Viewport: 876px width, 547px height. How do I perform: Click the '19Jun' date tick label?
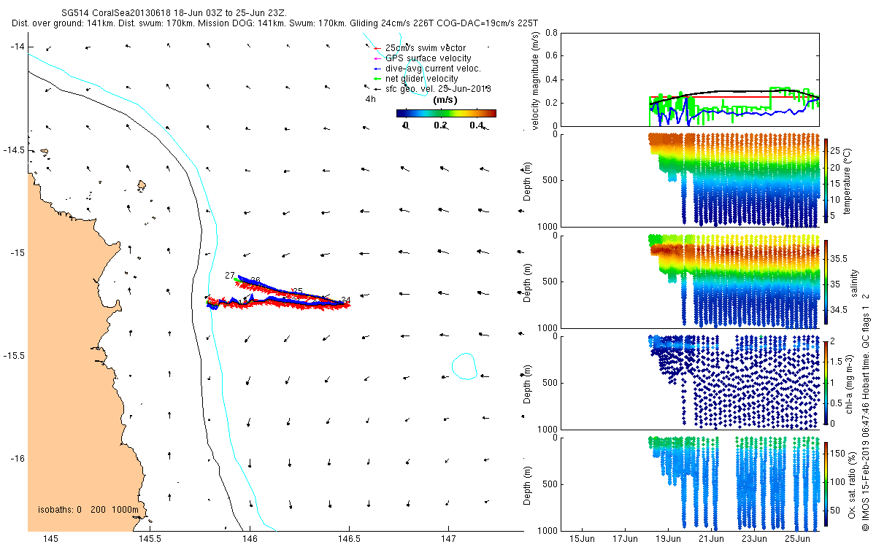[x=669, y=539]
